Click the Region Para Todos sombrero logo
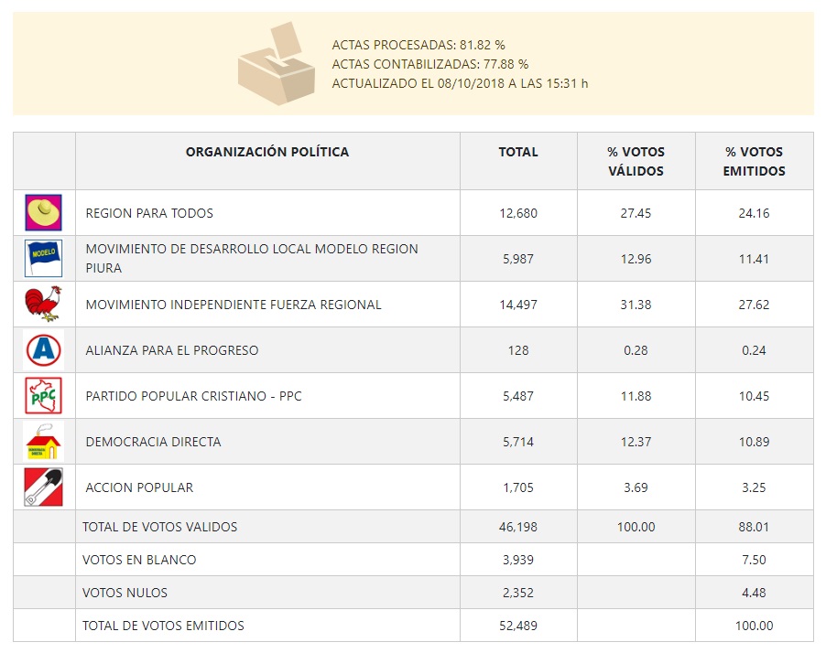 click(43, 213)
